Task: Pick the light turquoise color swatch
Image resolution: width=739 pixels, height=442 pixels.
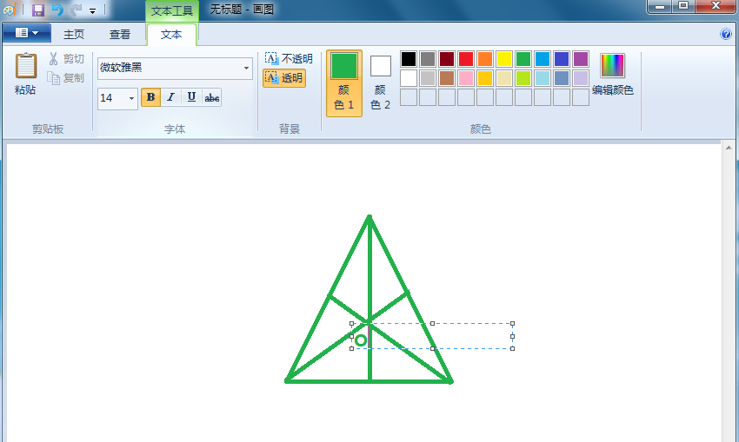Action: click(543, 78)
